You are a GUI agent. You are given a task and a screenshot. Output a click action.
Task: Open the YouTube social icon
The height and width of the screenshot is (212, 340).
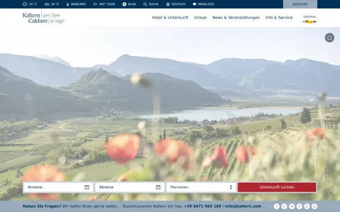click(292, 206)
